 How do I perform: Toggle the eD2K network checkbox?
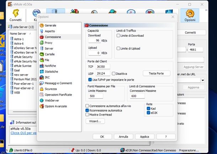(148, 113)
